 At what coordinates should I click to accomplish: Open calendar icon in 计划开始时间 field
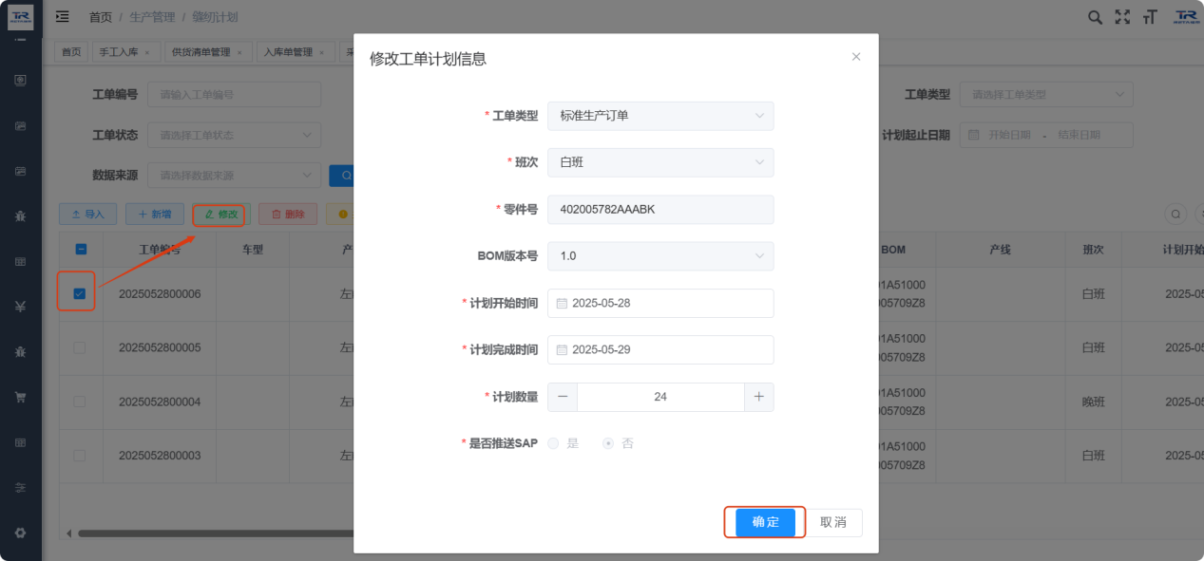tap(562, 303)
